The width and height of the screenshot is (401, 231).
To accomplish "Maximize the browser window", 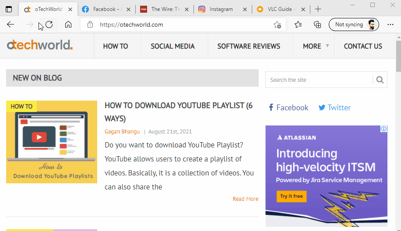I will [373, 5].
